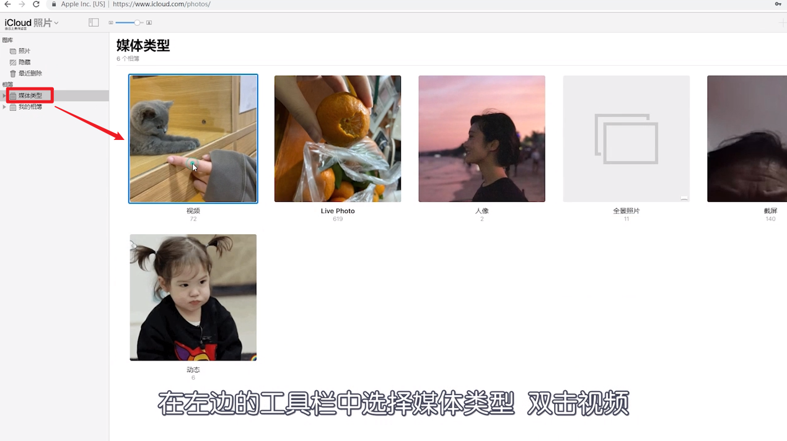Adjust the thumbnail zoom slider
The width and height of the screenshot is (787, 441).
pyautogui.click(x=130, y=23)
